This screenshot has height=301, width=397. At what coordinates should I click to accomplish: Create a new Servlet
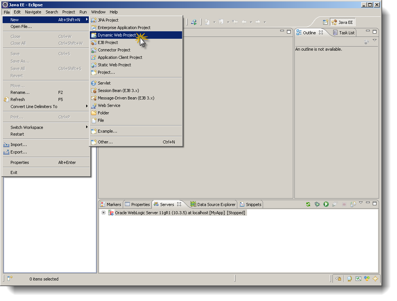pyautogui.click(x=104, y=83)
